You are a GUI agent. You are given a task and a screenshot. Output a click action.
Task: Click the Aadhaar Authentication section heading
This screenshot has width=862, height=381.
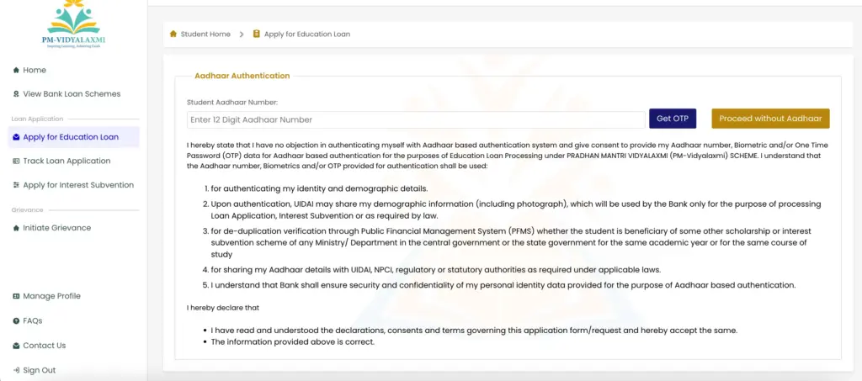tap(242, 76)
